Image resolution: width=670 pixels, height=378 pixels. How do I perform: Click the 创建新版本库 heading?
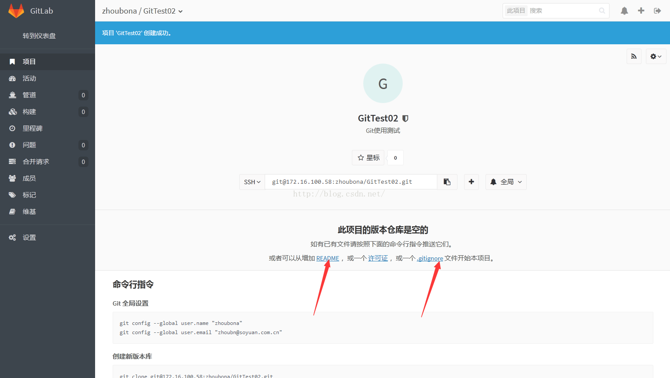[x=132, y=357]
